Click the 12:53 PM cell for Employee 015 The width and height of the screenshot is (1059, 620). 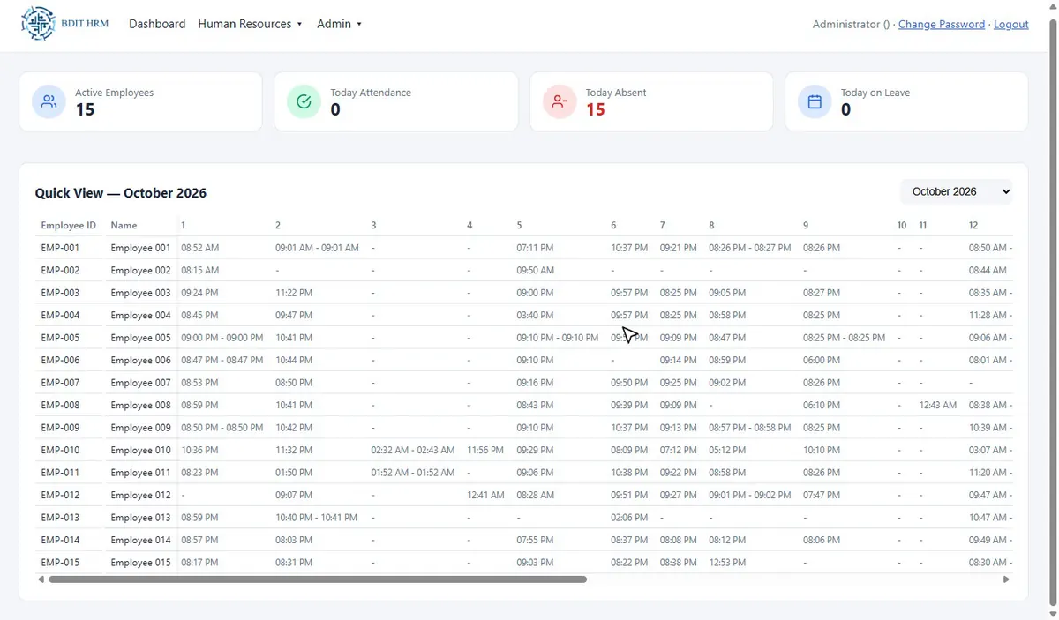[727, 563]
